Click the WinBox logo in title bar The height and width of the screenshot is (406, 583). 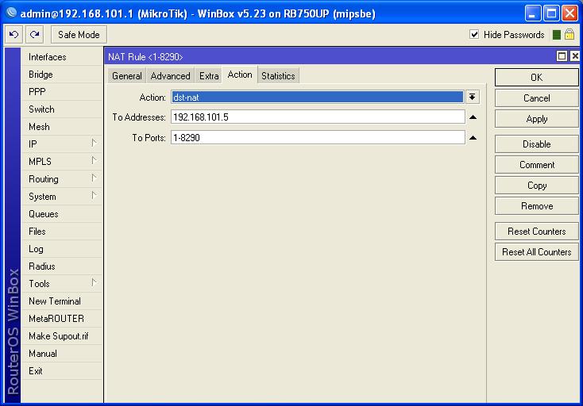coord(12,13)
